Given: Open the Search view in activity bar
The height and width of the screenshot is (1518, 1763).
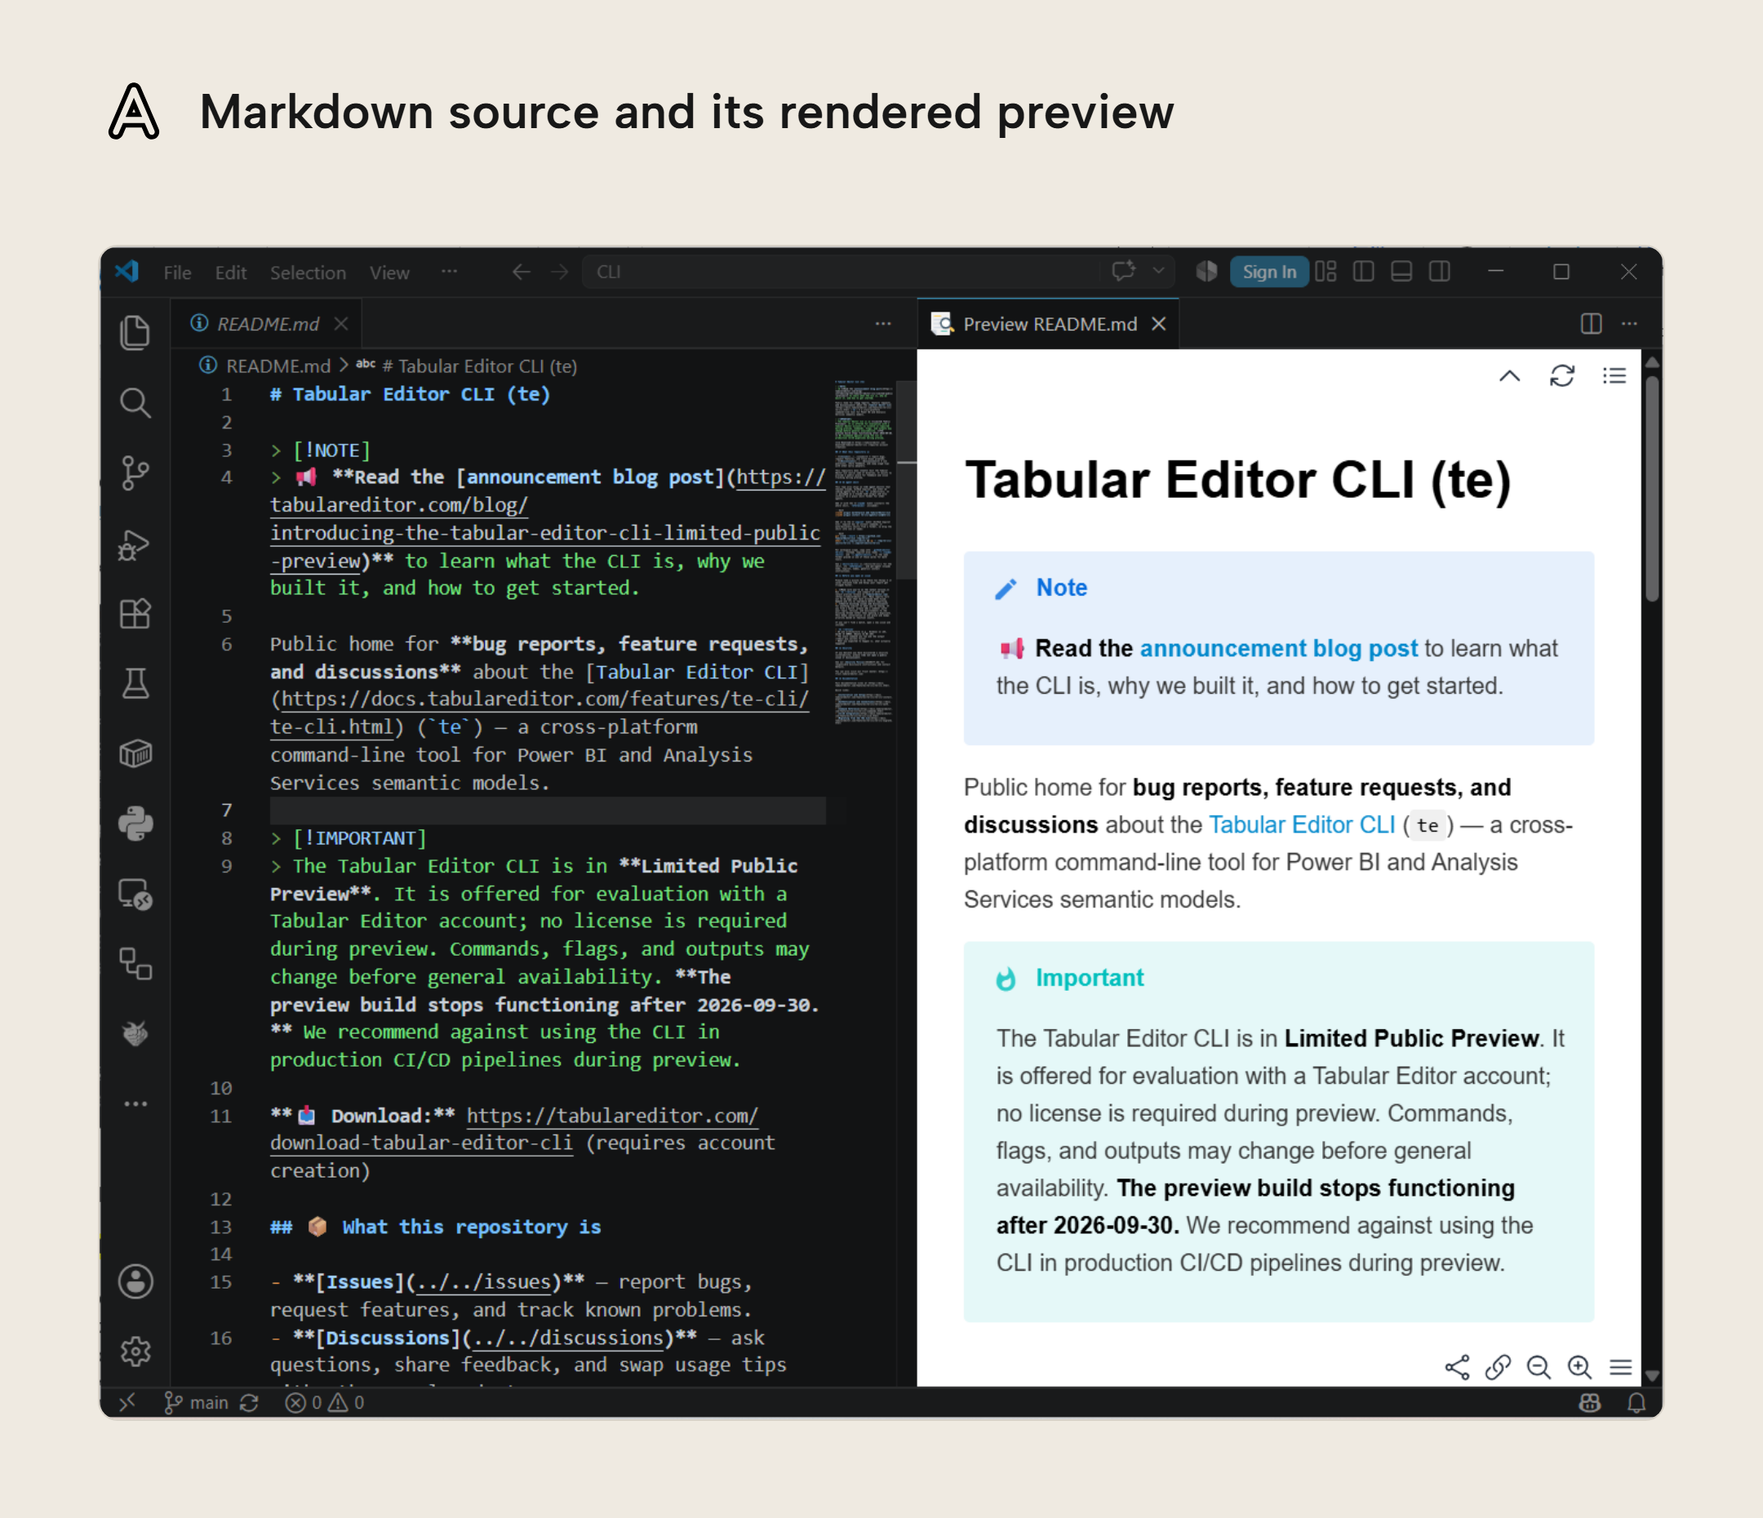Looking at the screenshot, I should point(135,402).
